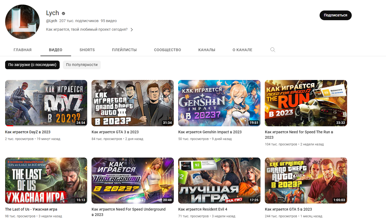Click title 'Как играется Resident Evil 4'

[203, 209]
